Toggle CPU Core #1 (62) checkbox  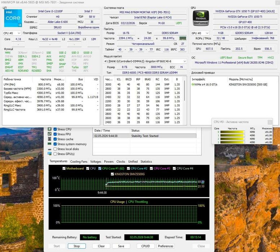[x=100, y=168]
